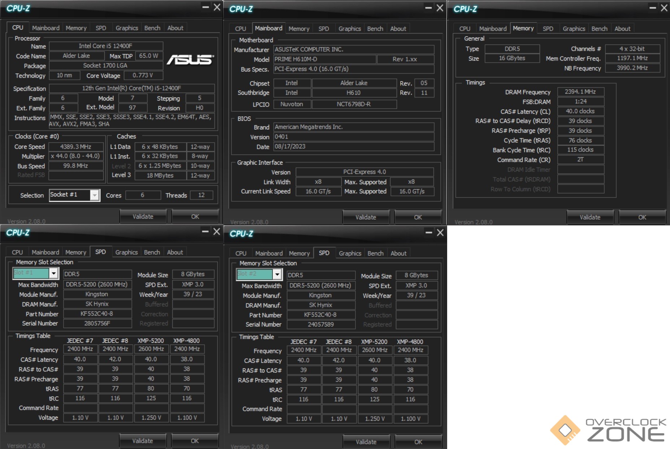Switch to CPU tab in the PRIME H610M-D window

[241, 29]
